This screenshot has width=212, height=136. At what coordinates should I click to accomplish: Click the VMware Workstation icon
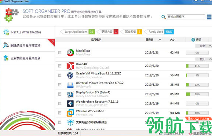tap(70, 113)
